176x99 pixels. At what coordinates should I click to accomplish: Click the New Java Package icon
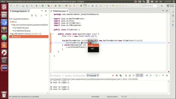tap(56, 6)
